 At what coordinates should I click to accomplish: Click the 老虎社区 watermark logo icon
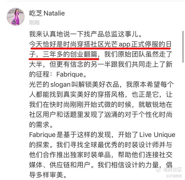click(x=158, y=170)
